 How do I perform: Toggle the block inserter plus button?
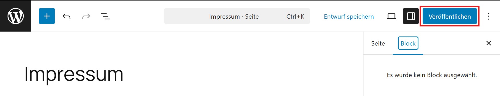tap(47, 16)
